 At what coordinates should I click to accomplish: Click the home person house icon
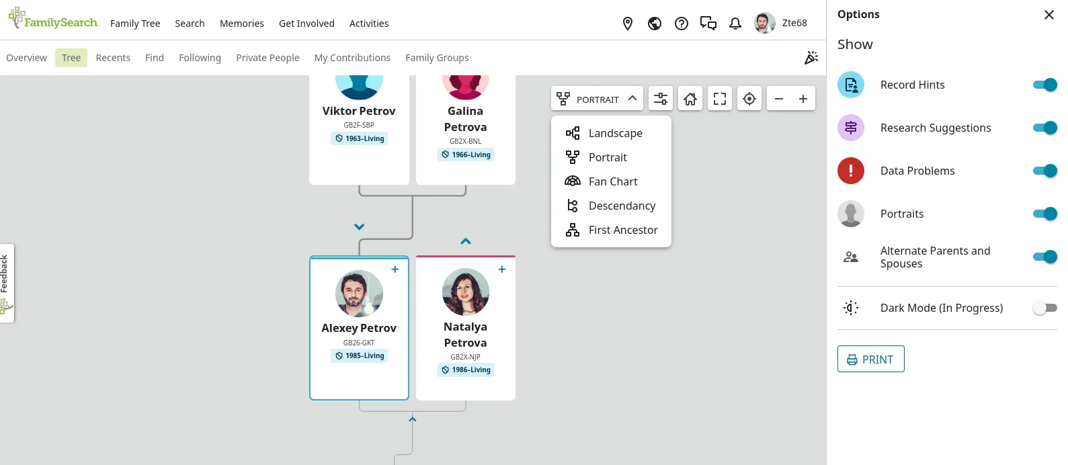690,99
